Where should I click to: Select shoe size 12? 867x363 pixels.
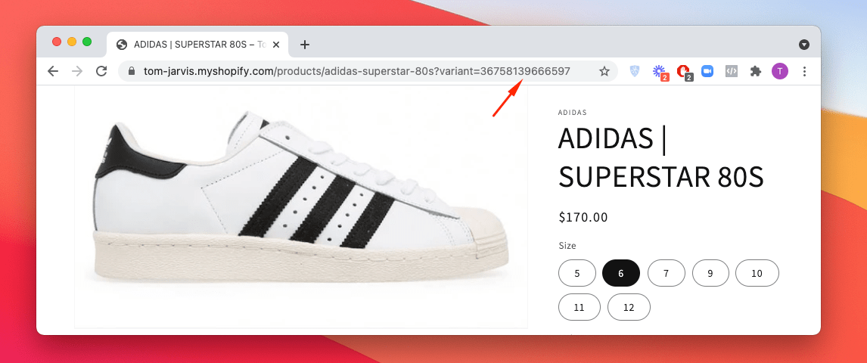tap(629, 307)
